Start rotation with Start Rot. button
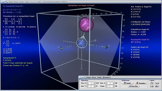162x91 pixels. point(134,86)
